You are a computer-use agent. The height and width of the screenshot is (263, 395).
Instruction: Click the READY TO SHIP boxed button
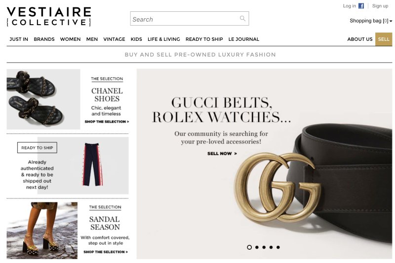[x=38, y=148]
